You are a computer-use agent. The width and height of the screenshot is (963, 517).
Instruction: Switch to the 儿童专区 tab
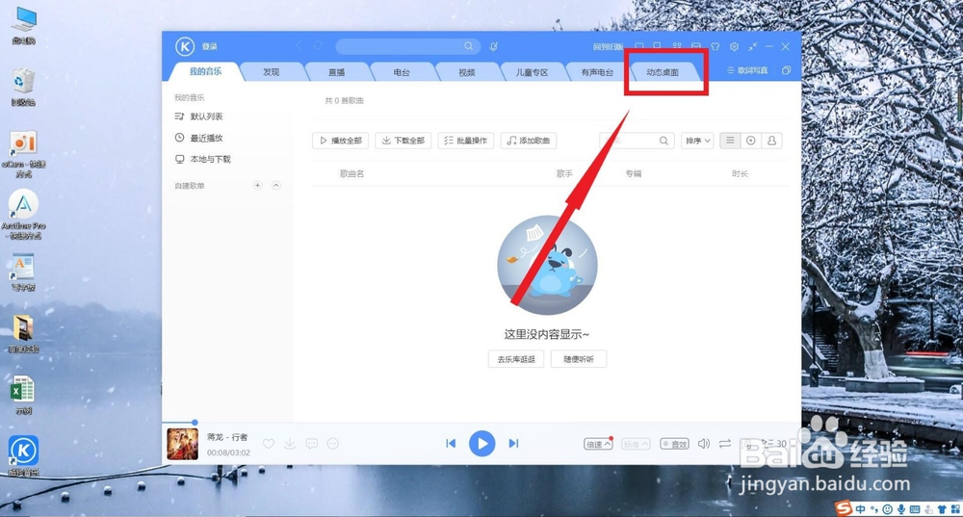click(x=532, y=72)
